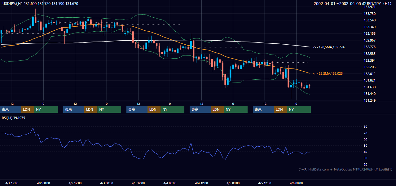This screenshot has width=396, height=186.
Task: Select the <-<25,SMA,132.023 label
Action: tap(328, 73)
